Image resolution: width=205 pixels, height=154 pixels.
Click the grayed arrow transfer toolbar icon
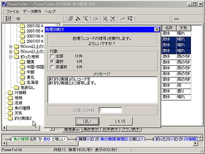tap(122, 19)
